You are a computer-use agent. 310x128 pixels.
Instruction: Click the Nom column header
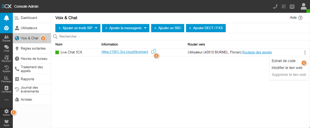pos(59,44)
